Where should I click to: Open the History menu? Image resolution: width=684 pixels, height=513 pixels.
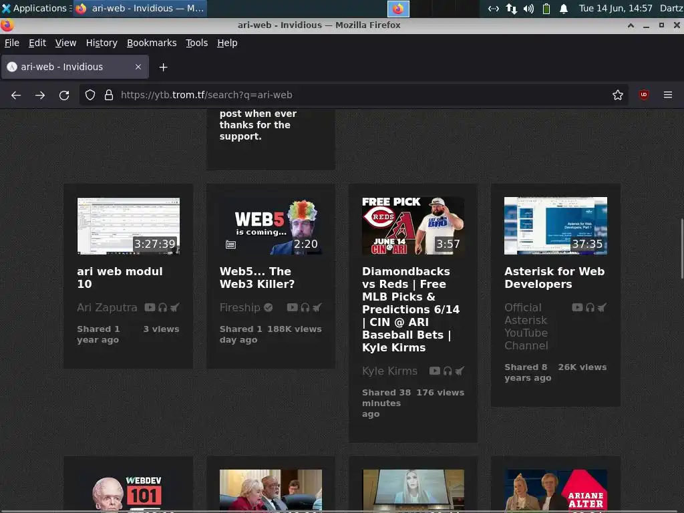click(102, 43)
